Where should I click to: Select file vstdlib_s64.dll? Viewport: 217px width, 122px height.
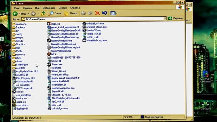(92, 34)
